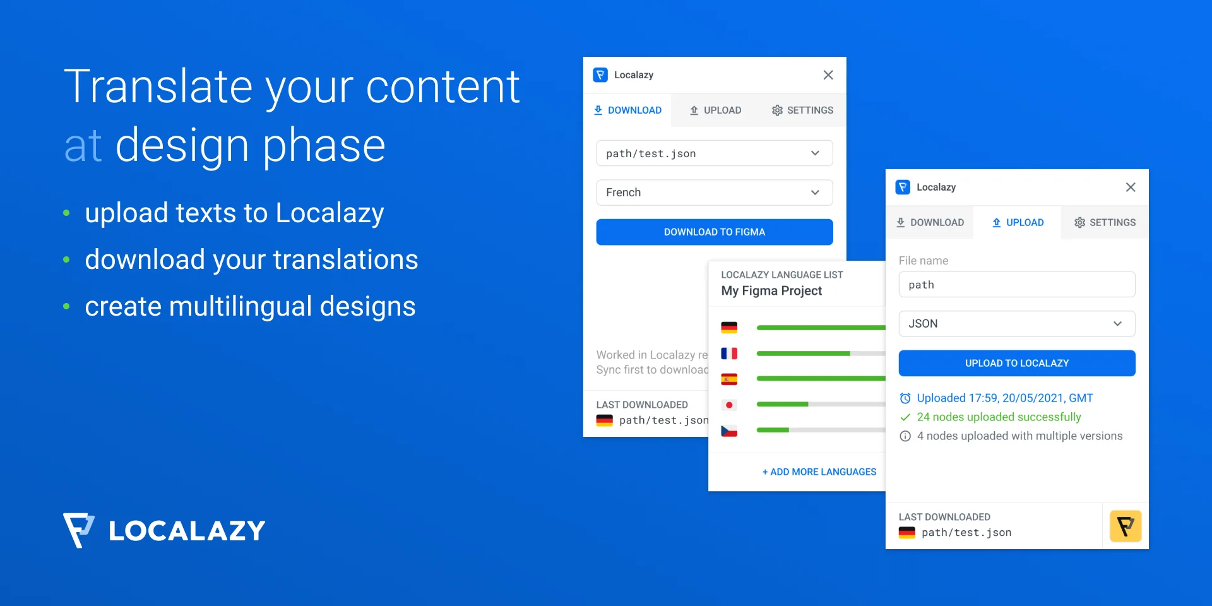The image size is (1212, 606).
Task: Click the Spanish language progress bar
Action: pyautogui.click(x=821, y=379)
